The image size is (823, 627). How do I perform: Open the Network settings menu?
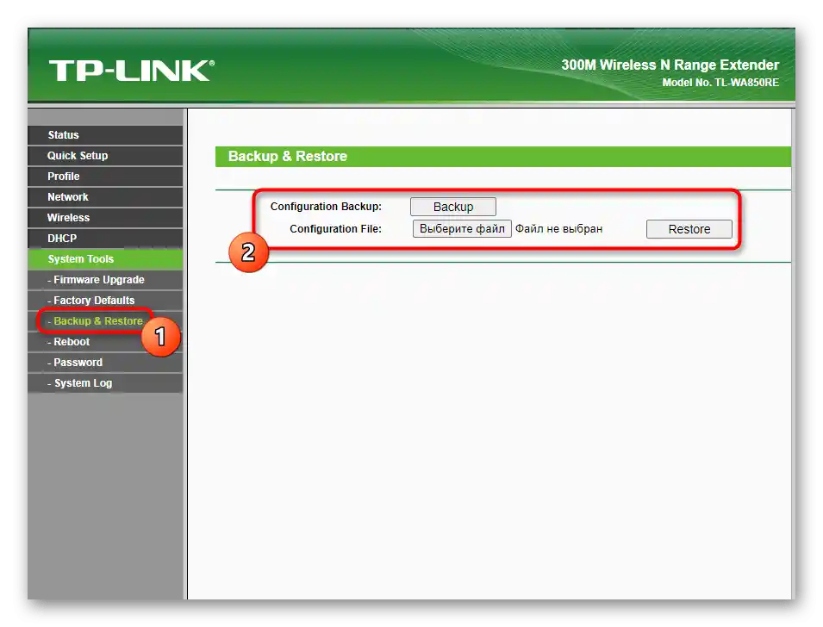[105, 196]
